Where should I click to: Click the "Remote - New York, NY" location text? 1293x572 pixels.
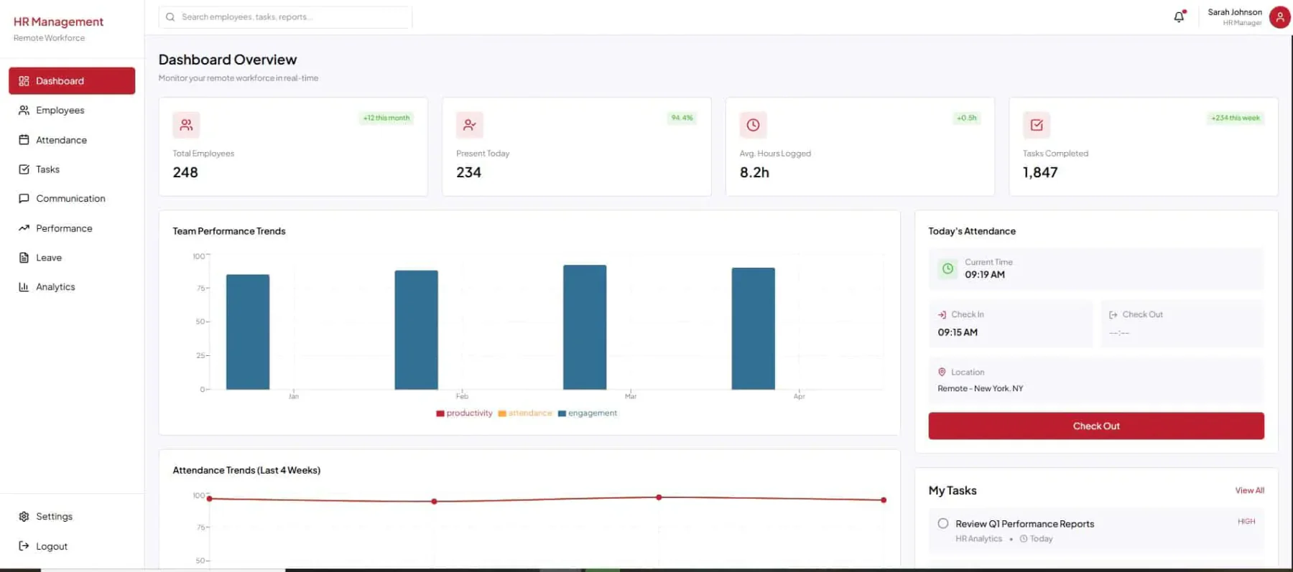point(981,389)
